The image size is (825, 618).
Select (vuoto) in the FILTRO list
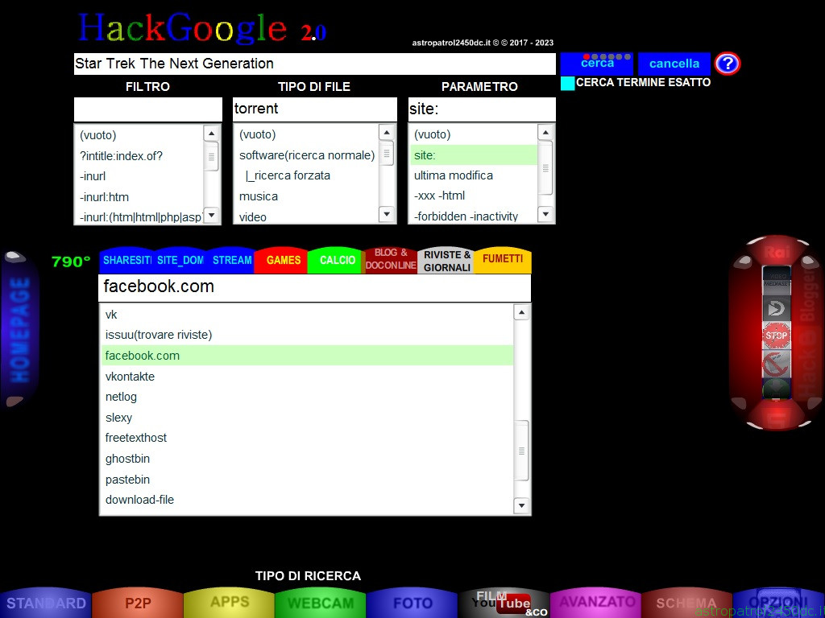139,135
